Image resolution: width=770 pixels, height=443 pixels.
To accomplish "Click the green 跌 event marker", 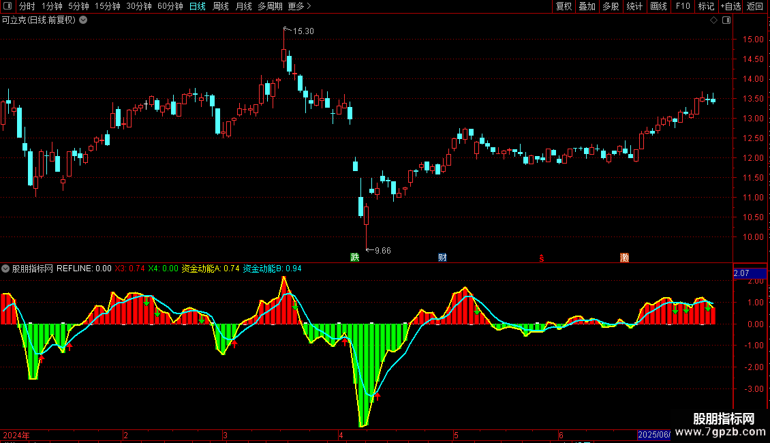I will pos(354,258).
